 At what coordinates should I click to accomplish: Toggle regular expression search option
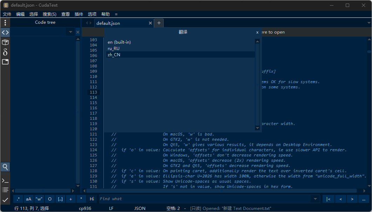[x=18, y=199]
